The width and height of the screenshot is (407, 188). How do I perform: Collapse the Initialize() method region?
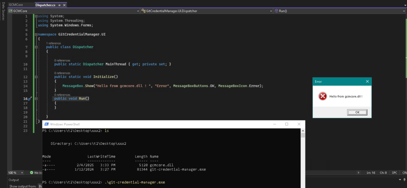pyautogui.click(x=36, y=77)
